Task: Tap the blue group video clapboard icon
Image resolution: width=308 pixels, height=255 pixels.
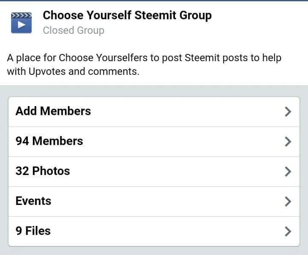Action: click(x=21, y=23)
